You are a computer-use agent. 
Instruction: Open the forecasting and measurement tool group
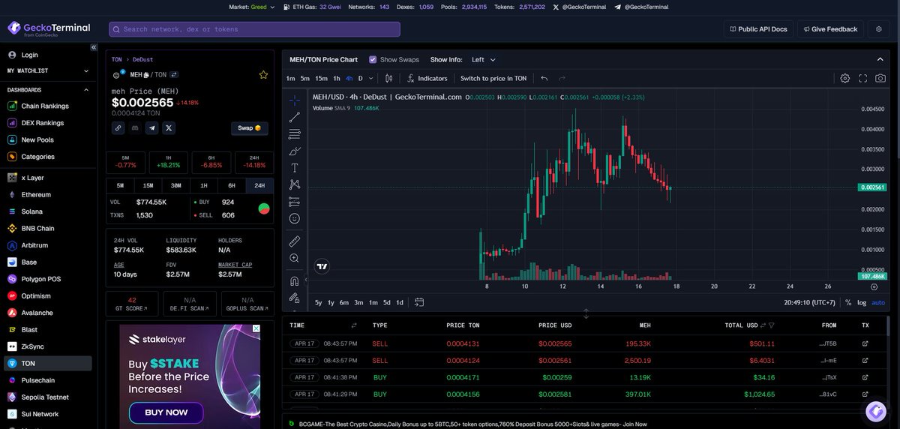(x=294, y=201)
